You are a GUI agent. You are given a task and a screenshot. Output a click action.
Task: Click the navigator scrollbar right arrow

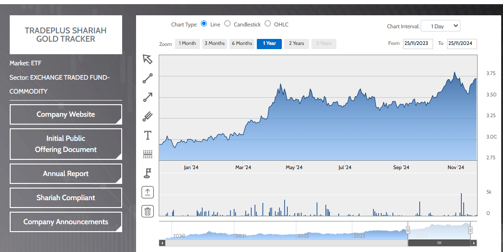pyautogui.click(x=473, y=243)
